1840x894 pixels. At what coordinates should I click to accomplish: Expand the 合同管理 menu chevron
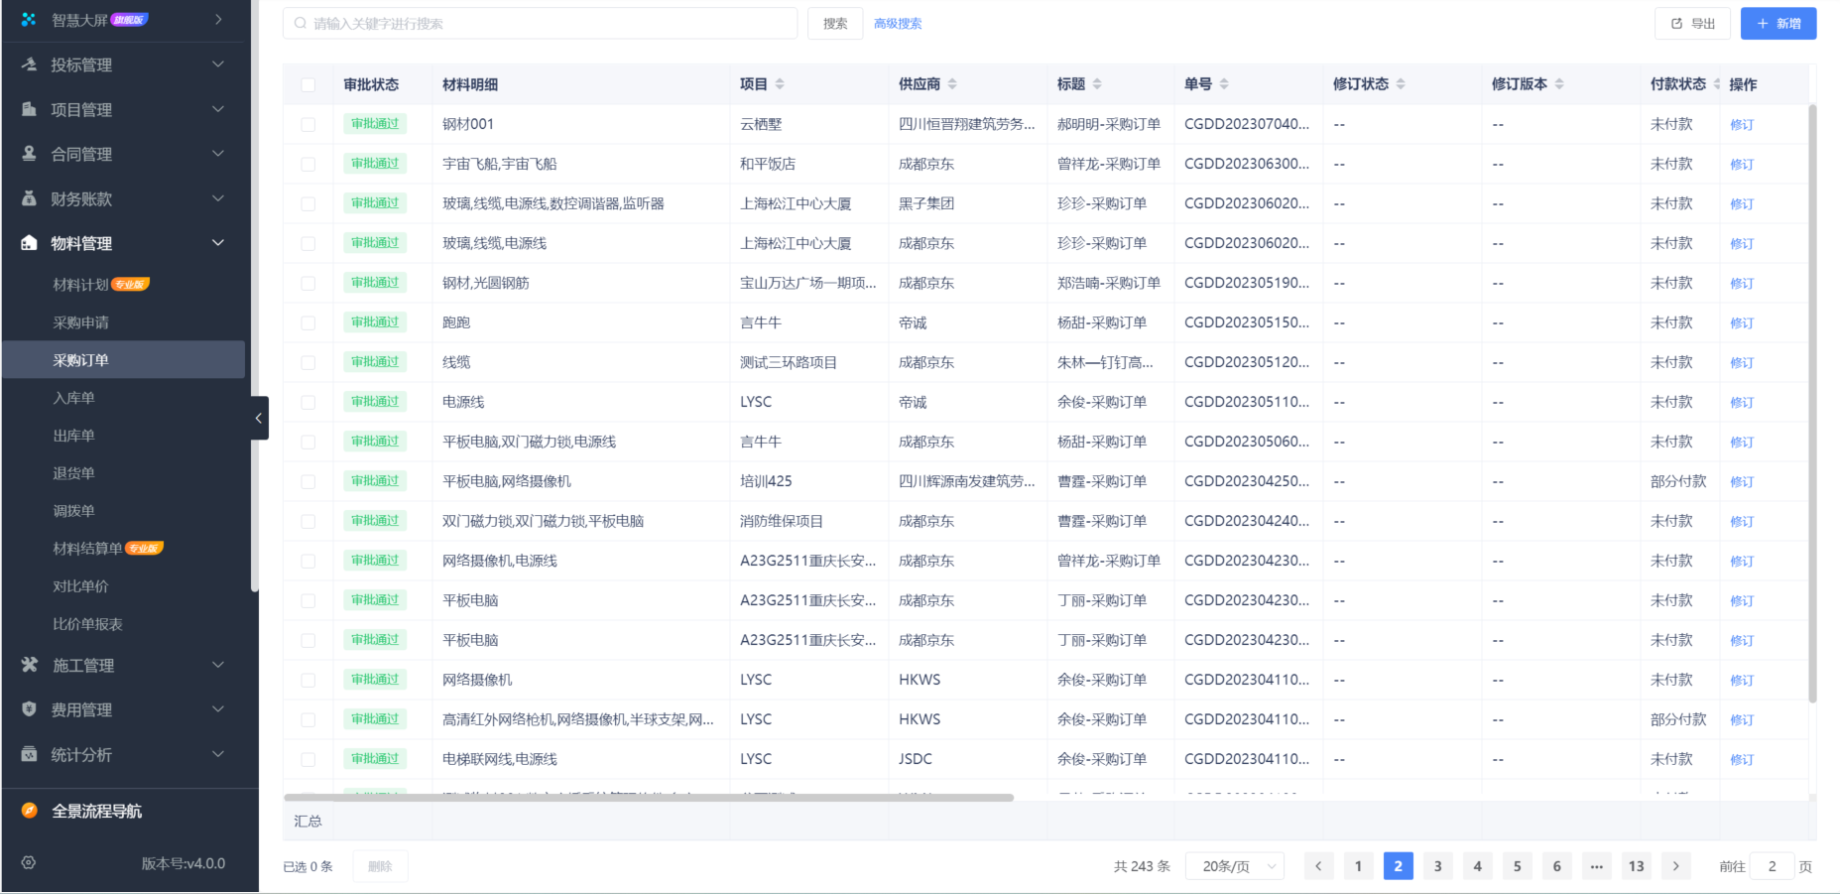point(217,154)
